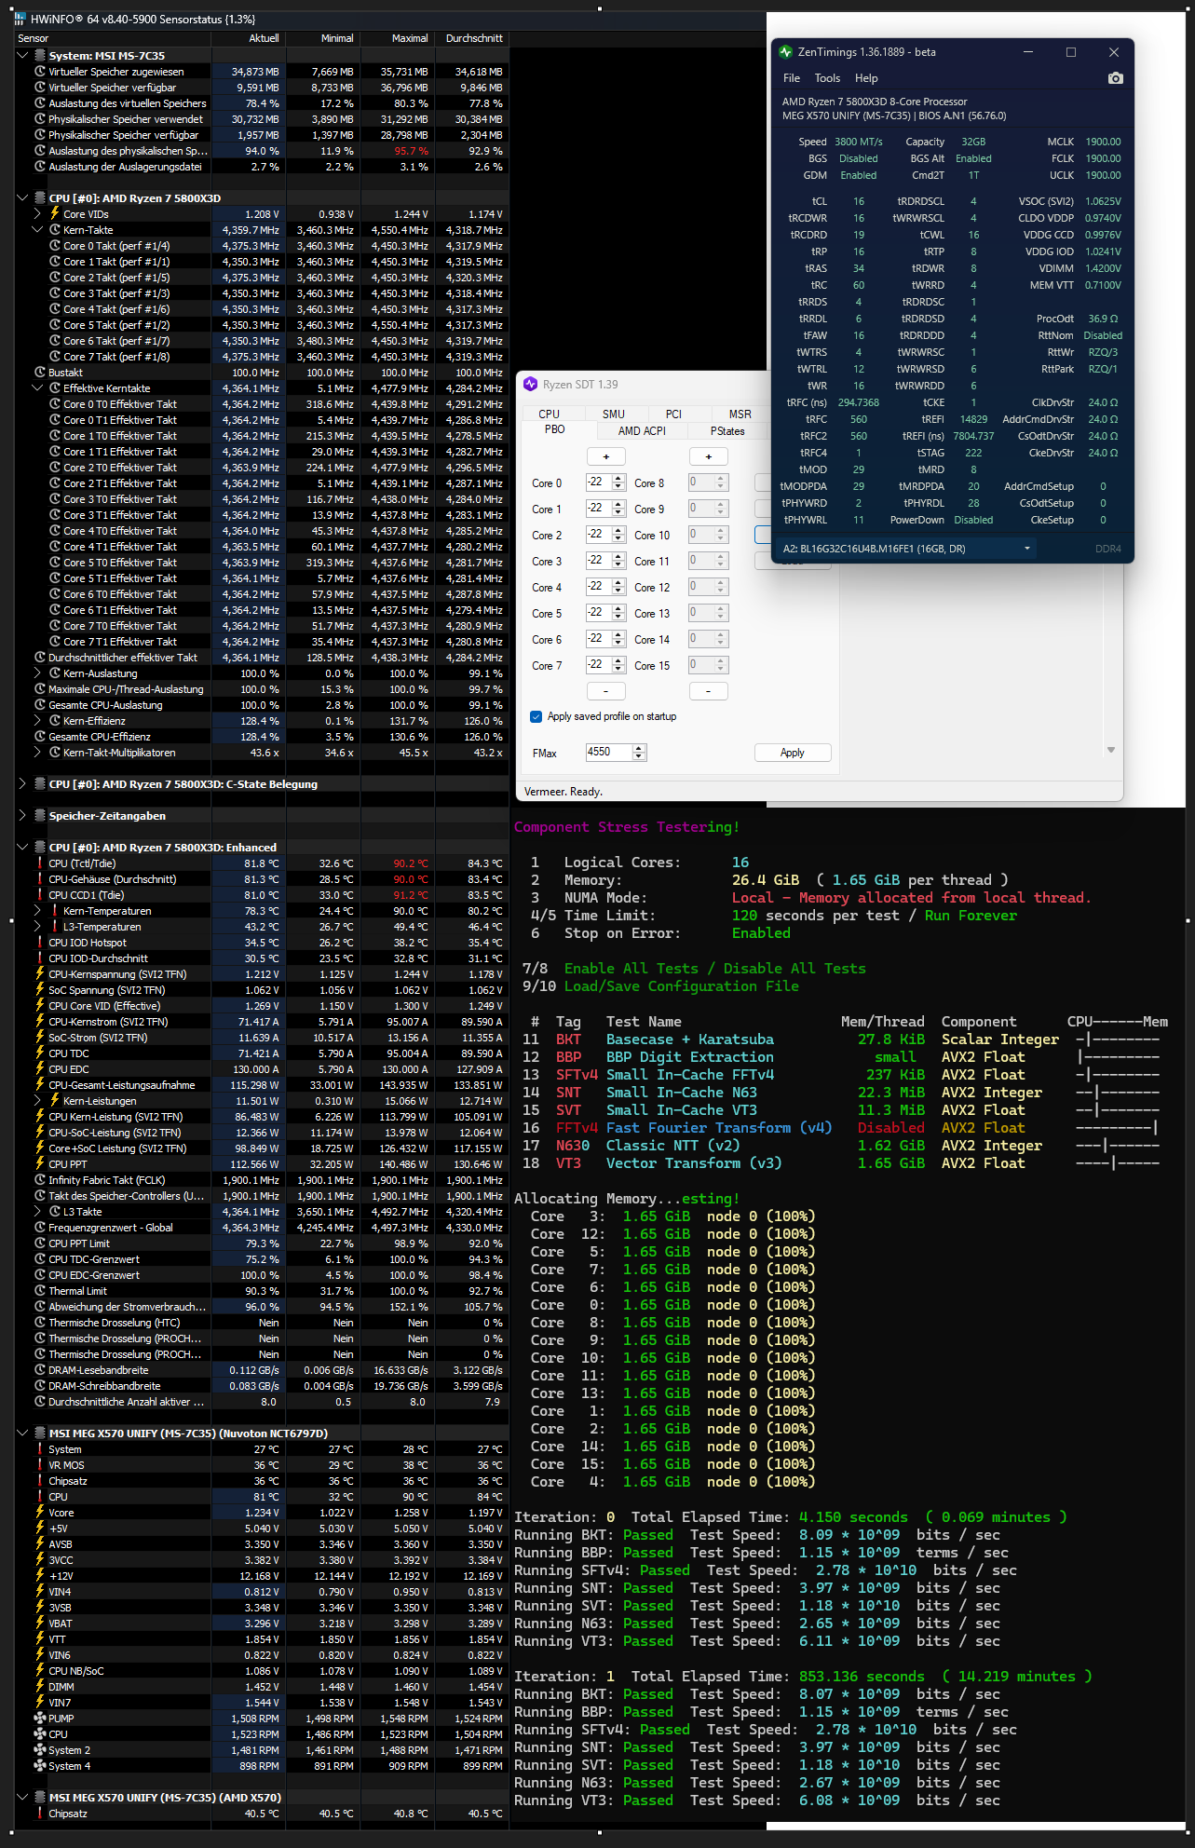Click plus button above Core 8 column
The width and height of the screenshot is (1195, 1848).
coord(709,456)
